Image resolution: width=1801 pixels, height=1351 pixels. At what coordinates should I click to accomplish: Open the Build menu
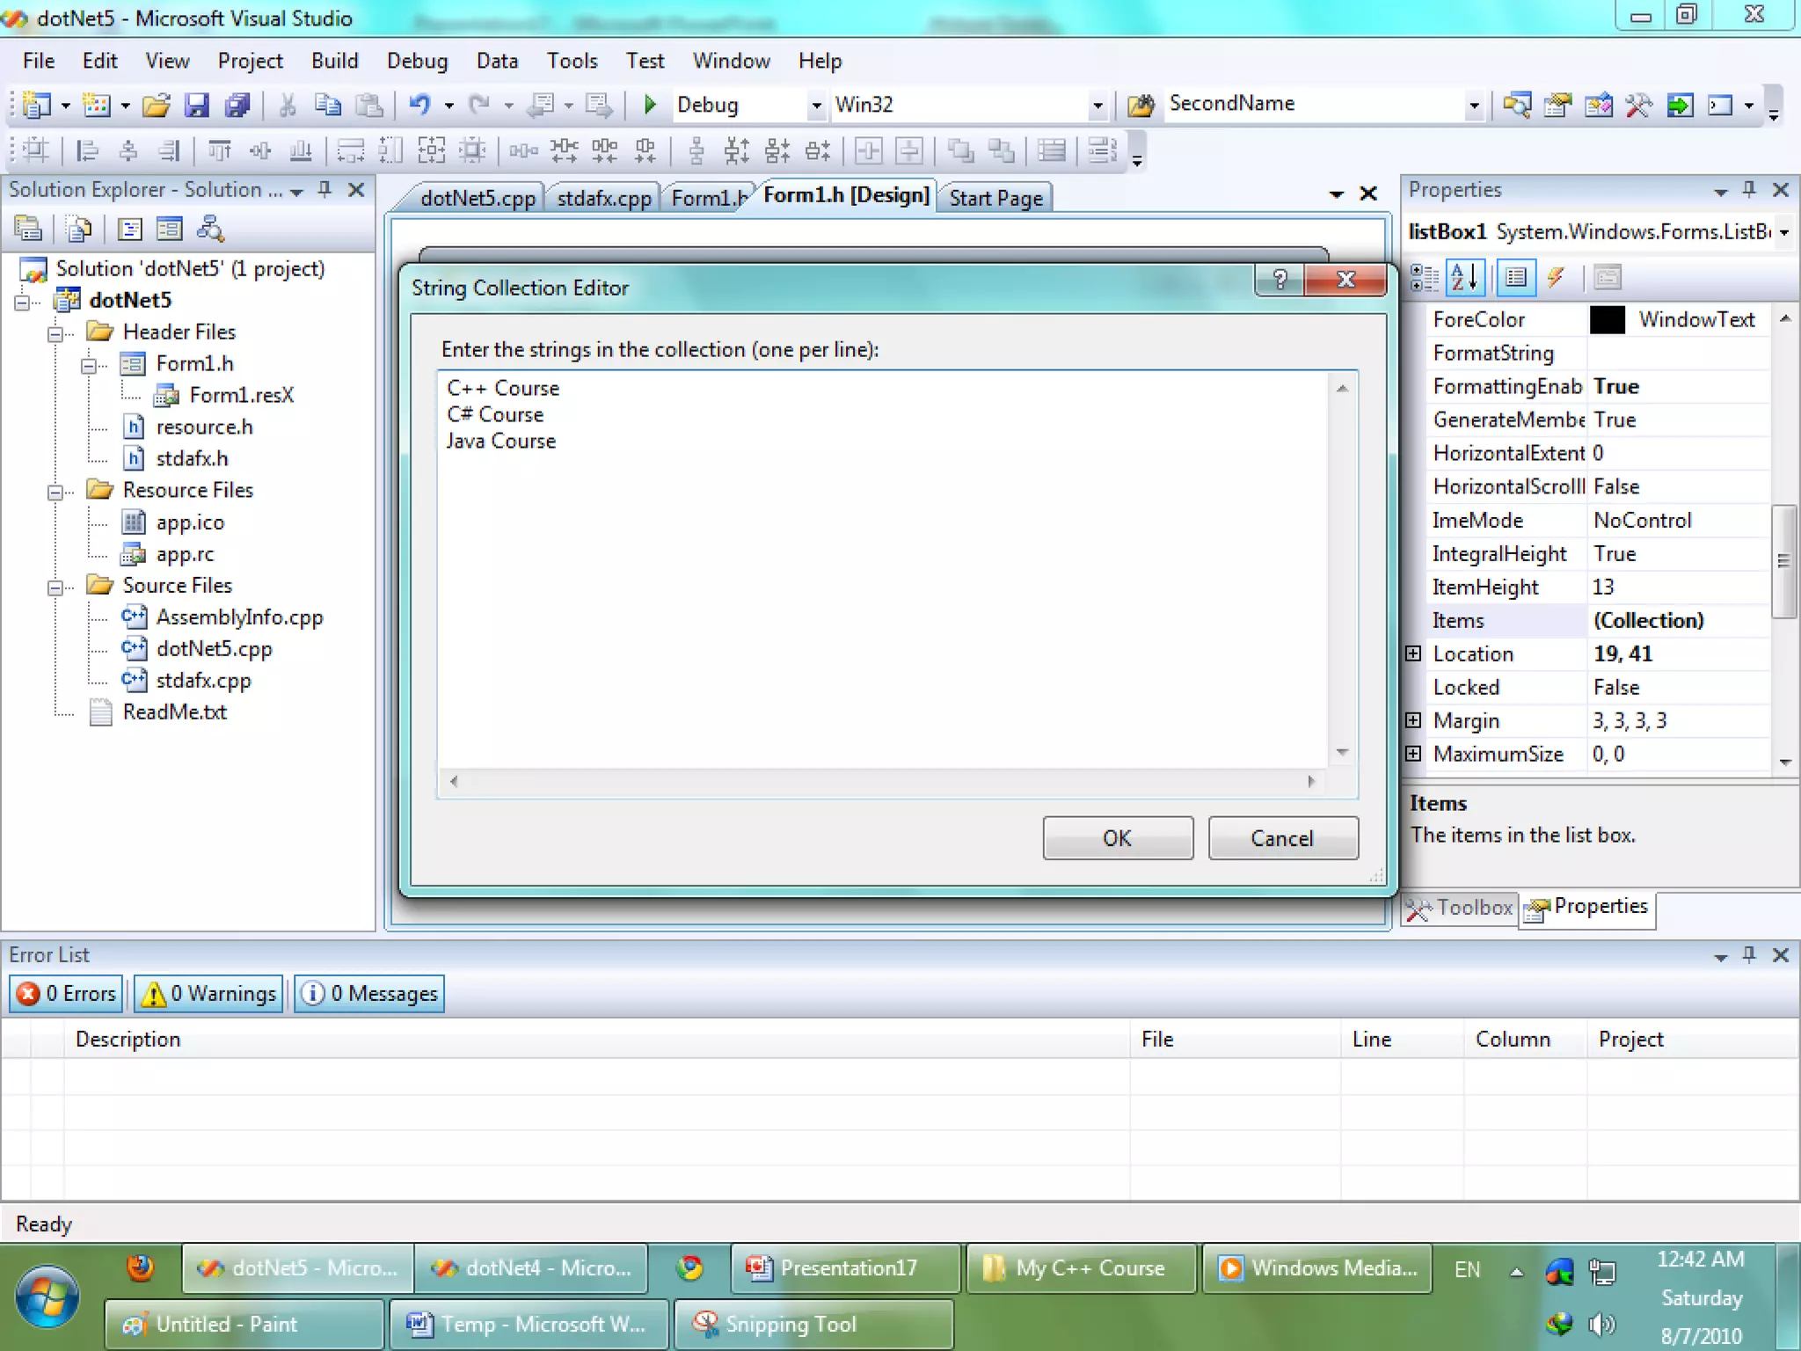point(334,61)
